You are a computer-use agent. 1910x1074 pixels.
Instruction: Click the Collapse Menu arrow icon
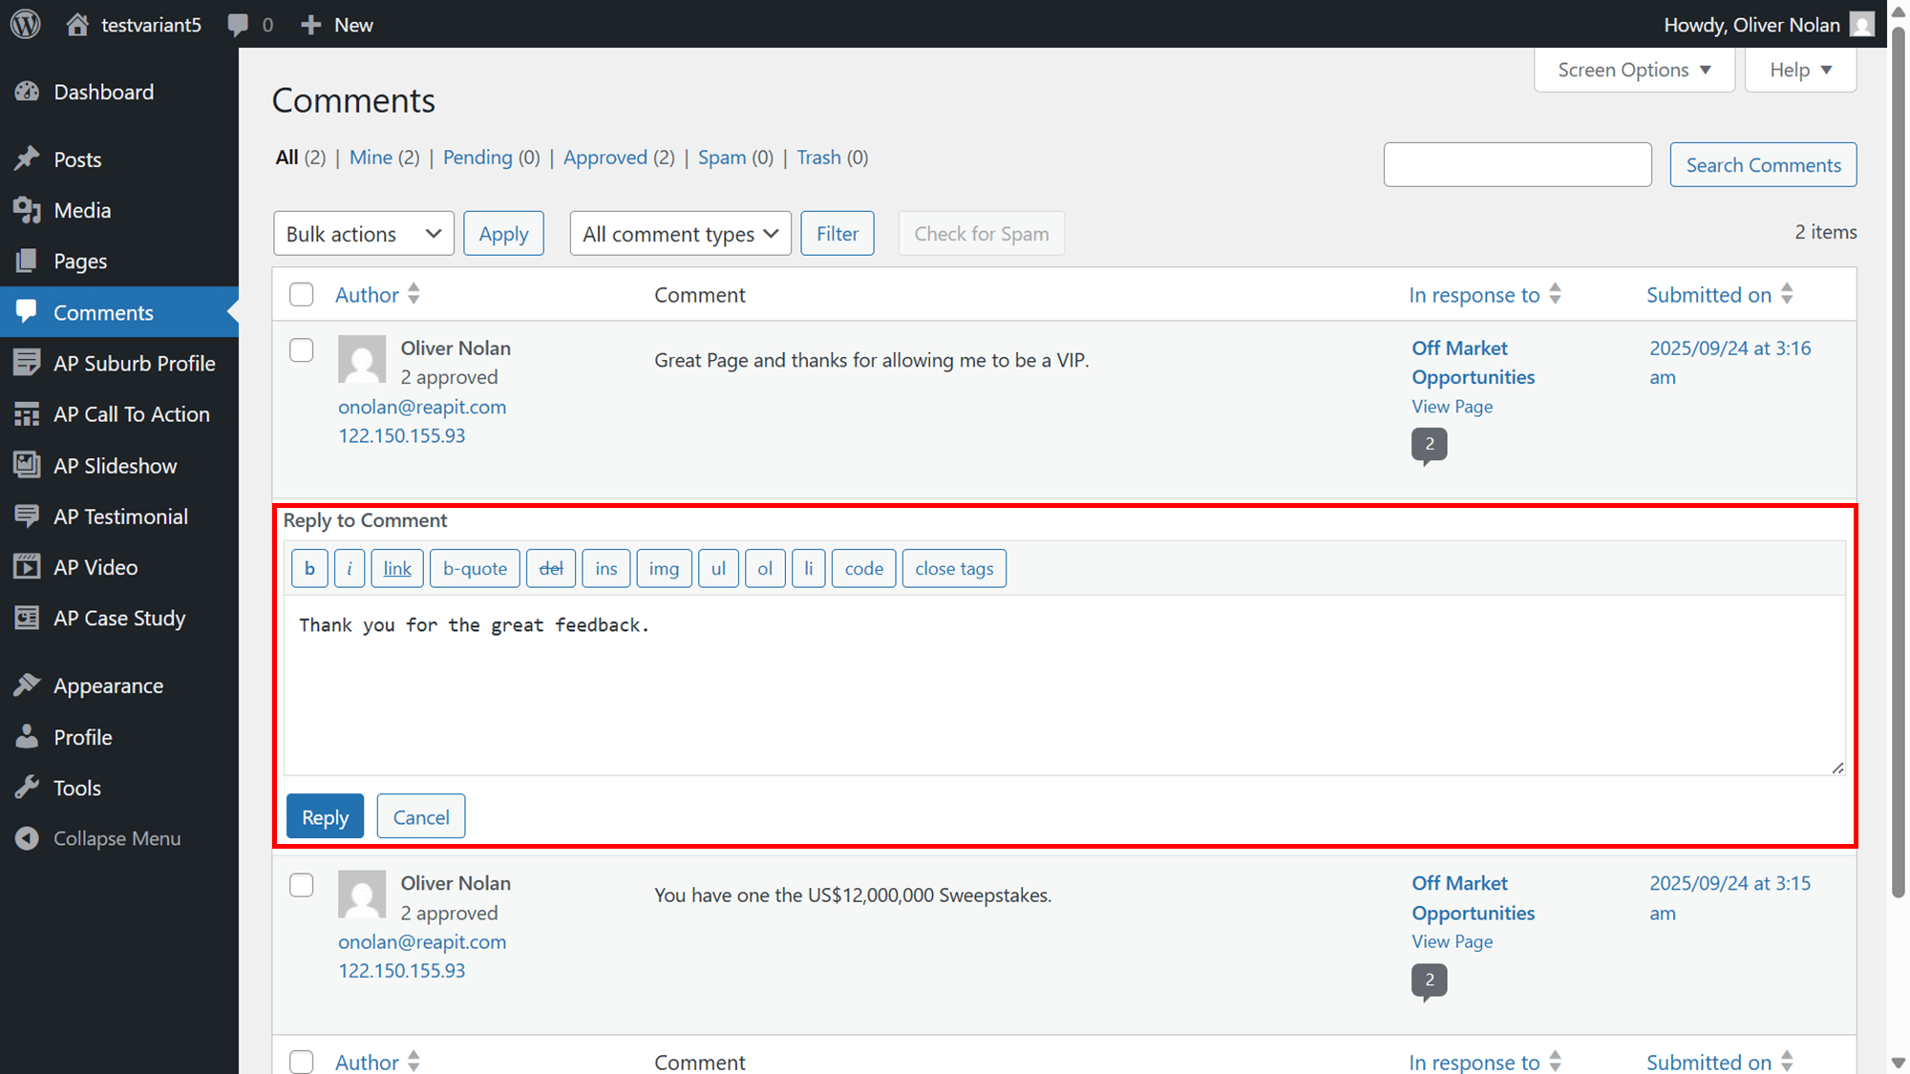coord(27,838)
